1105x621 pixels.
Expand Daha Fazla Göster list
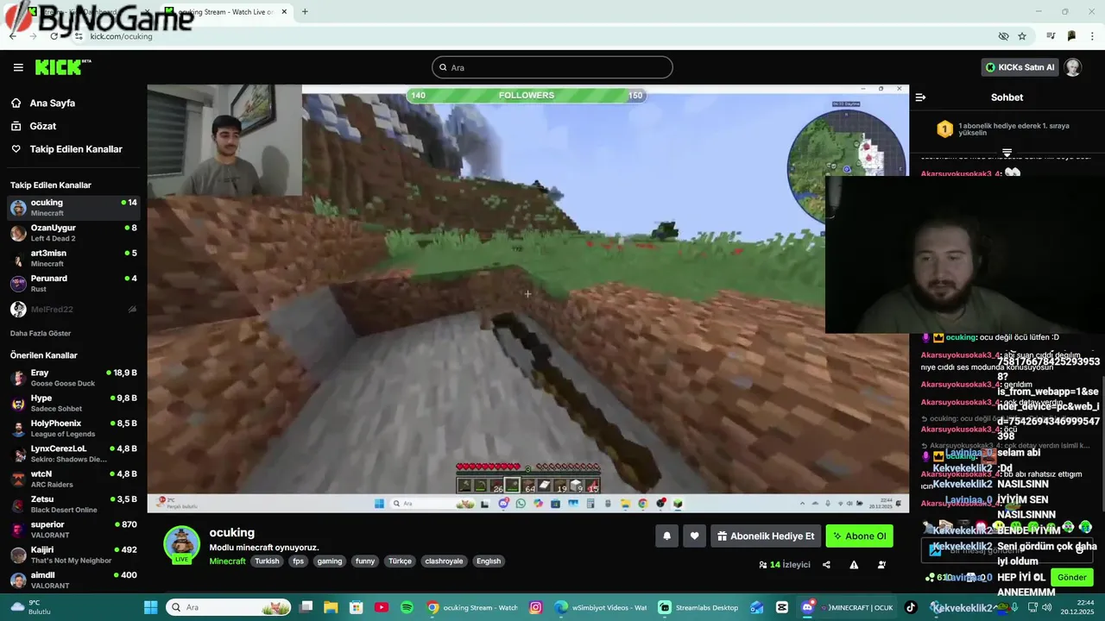[x=41, y=333]
